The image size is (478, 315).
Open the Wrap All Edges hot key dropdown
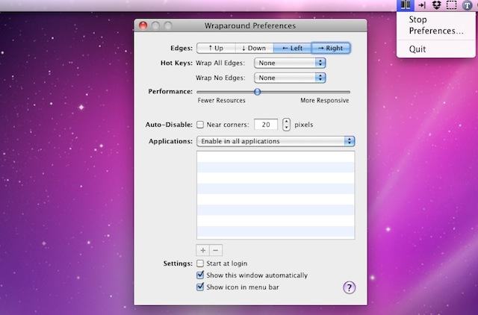click(x=290, y=63)
